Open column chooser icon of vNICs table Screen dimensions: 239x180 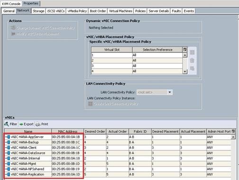coord(233,131)
